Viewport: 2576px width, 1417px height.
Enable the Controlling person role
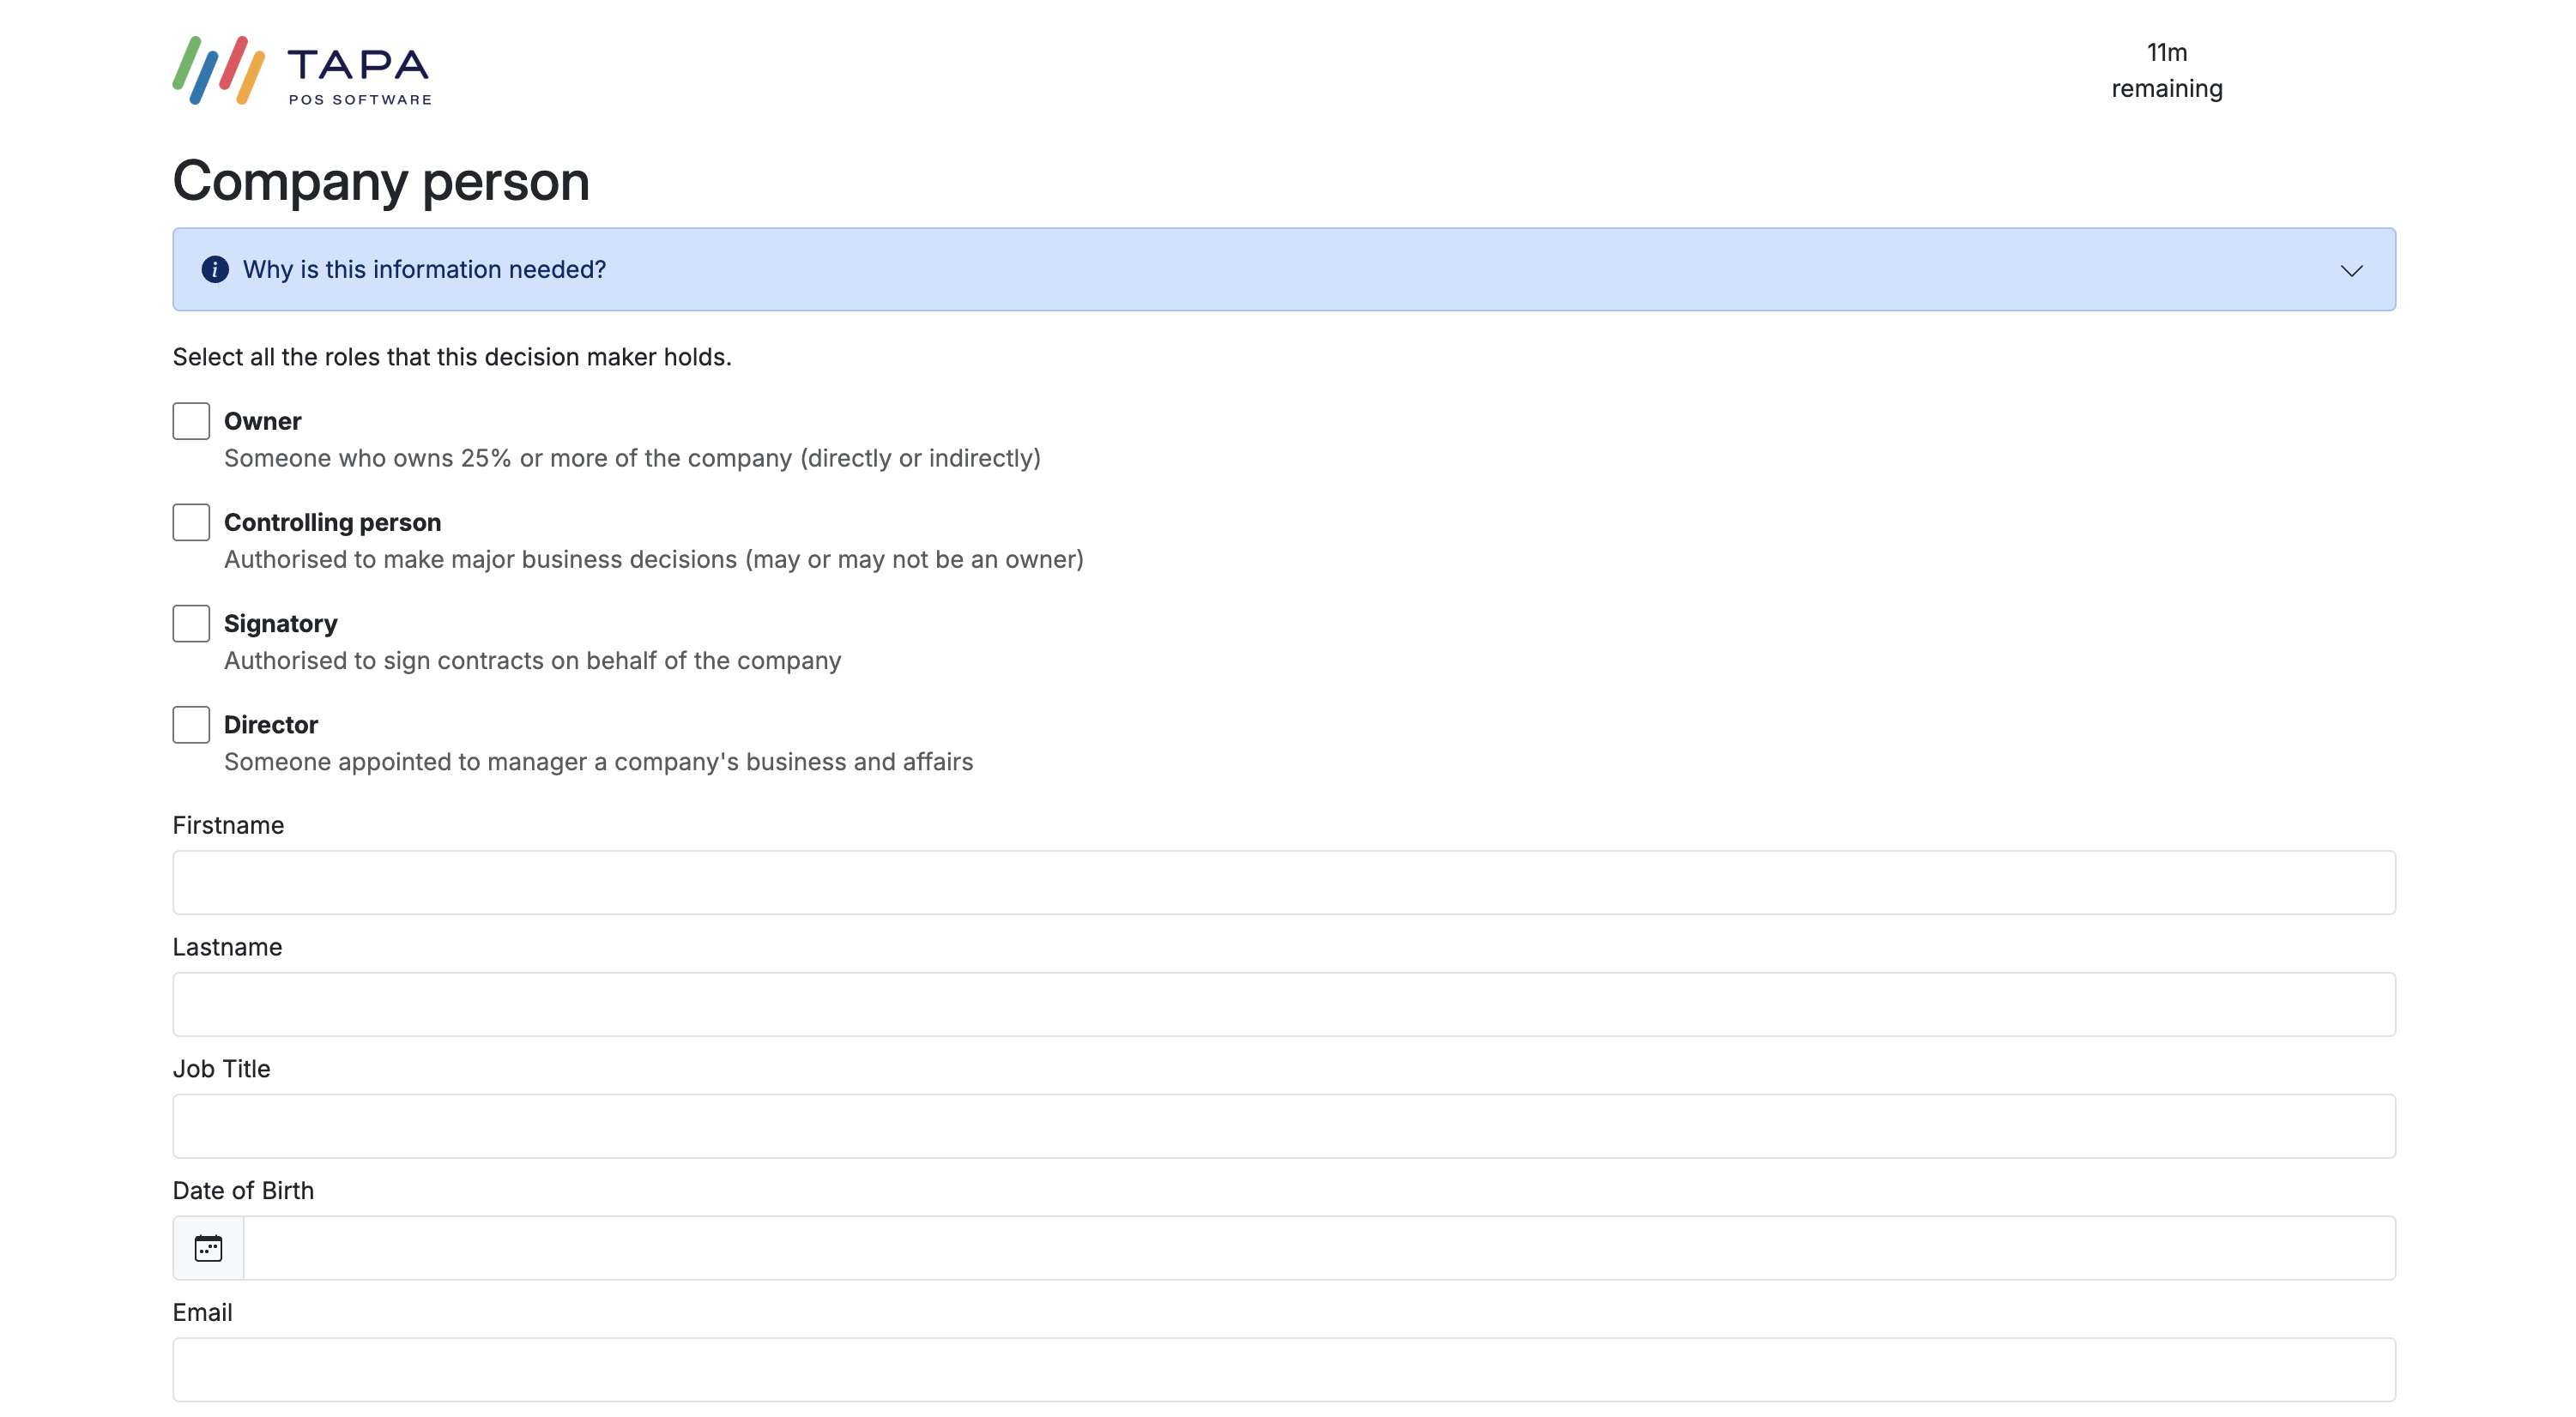190,522
